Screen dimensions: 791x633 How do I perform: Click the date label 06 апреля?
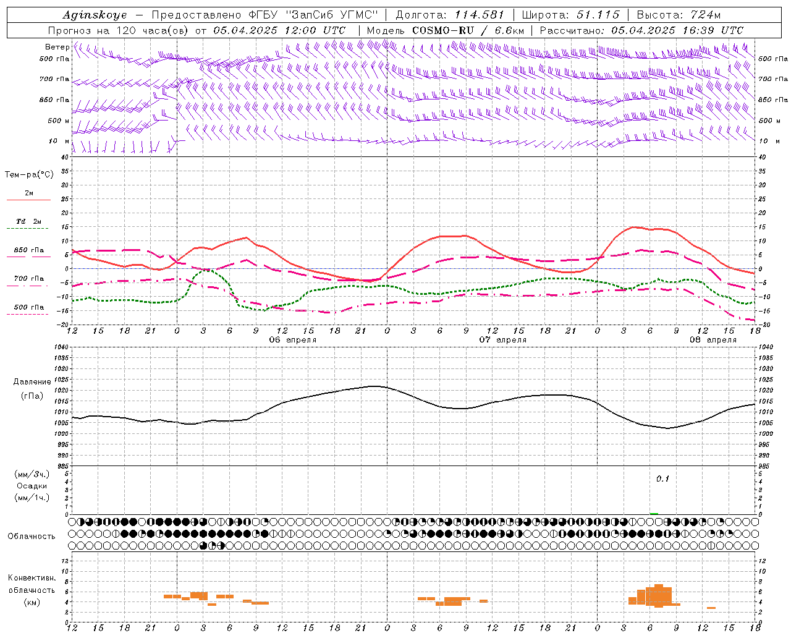tap(293, 340)
